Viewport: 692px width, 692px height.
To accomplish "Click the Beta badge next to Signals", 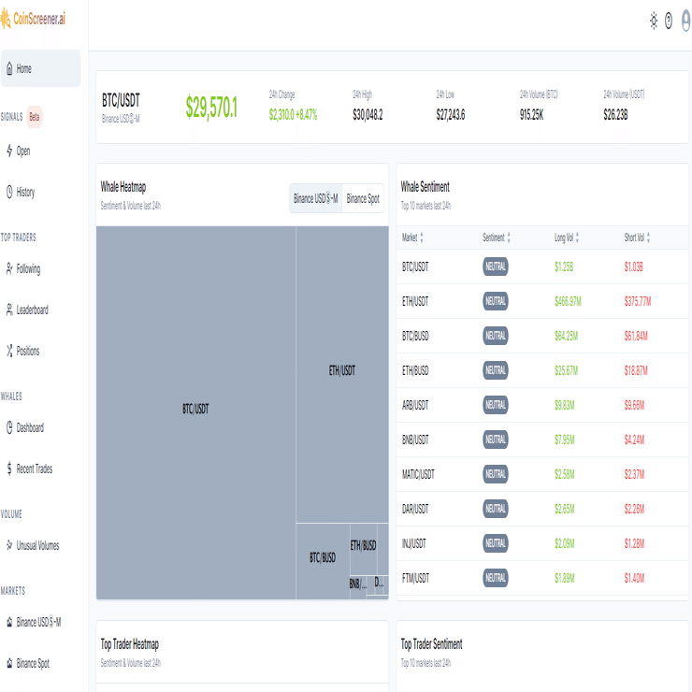I will click(x=35, y=117).
